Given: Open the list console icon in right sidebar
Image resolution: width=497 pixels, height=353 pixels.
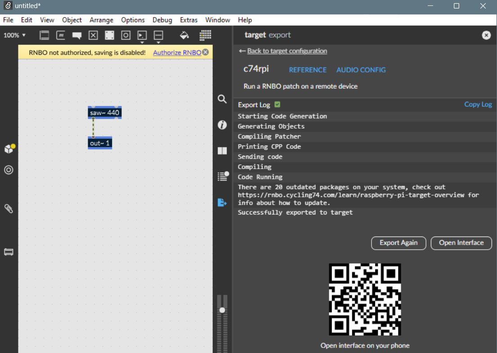Looking at the screenshot, I should pyautogui.click(x=223, y=176).
